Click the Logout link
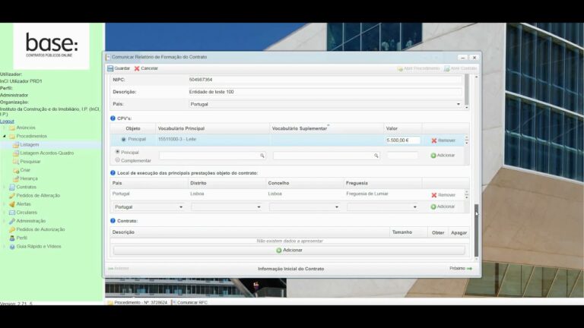This screenshot has width=584, height=328. coord(7,121)
